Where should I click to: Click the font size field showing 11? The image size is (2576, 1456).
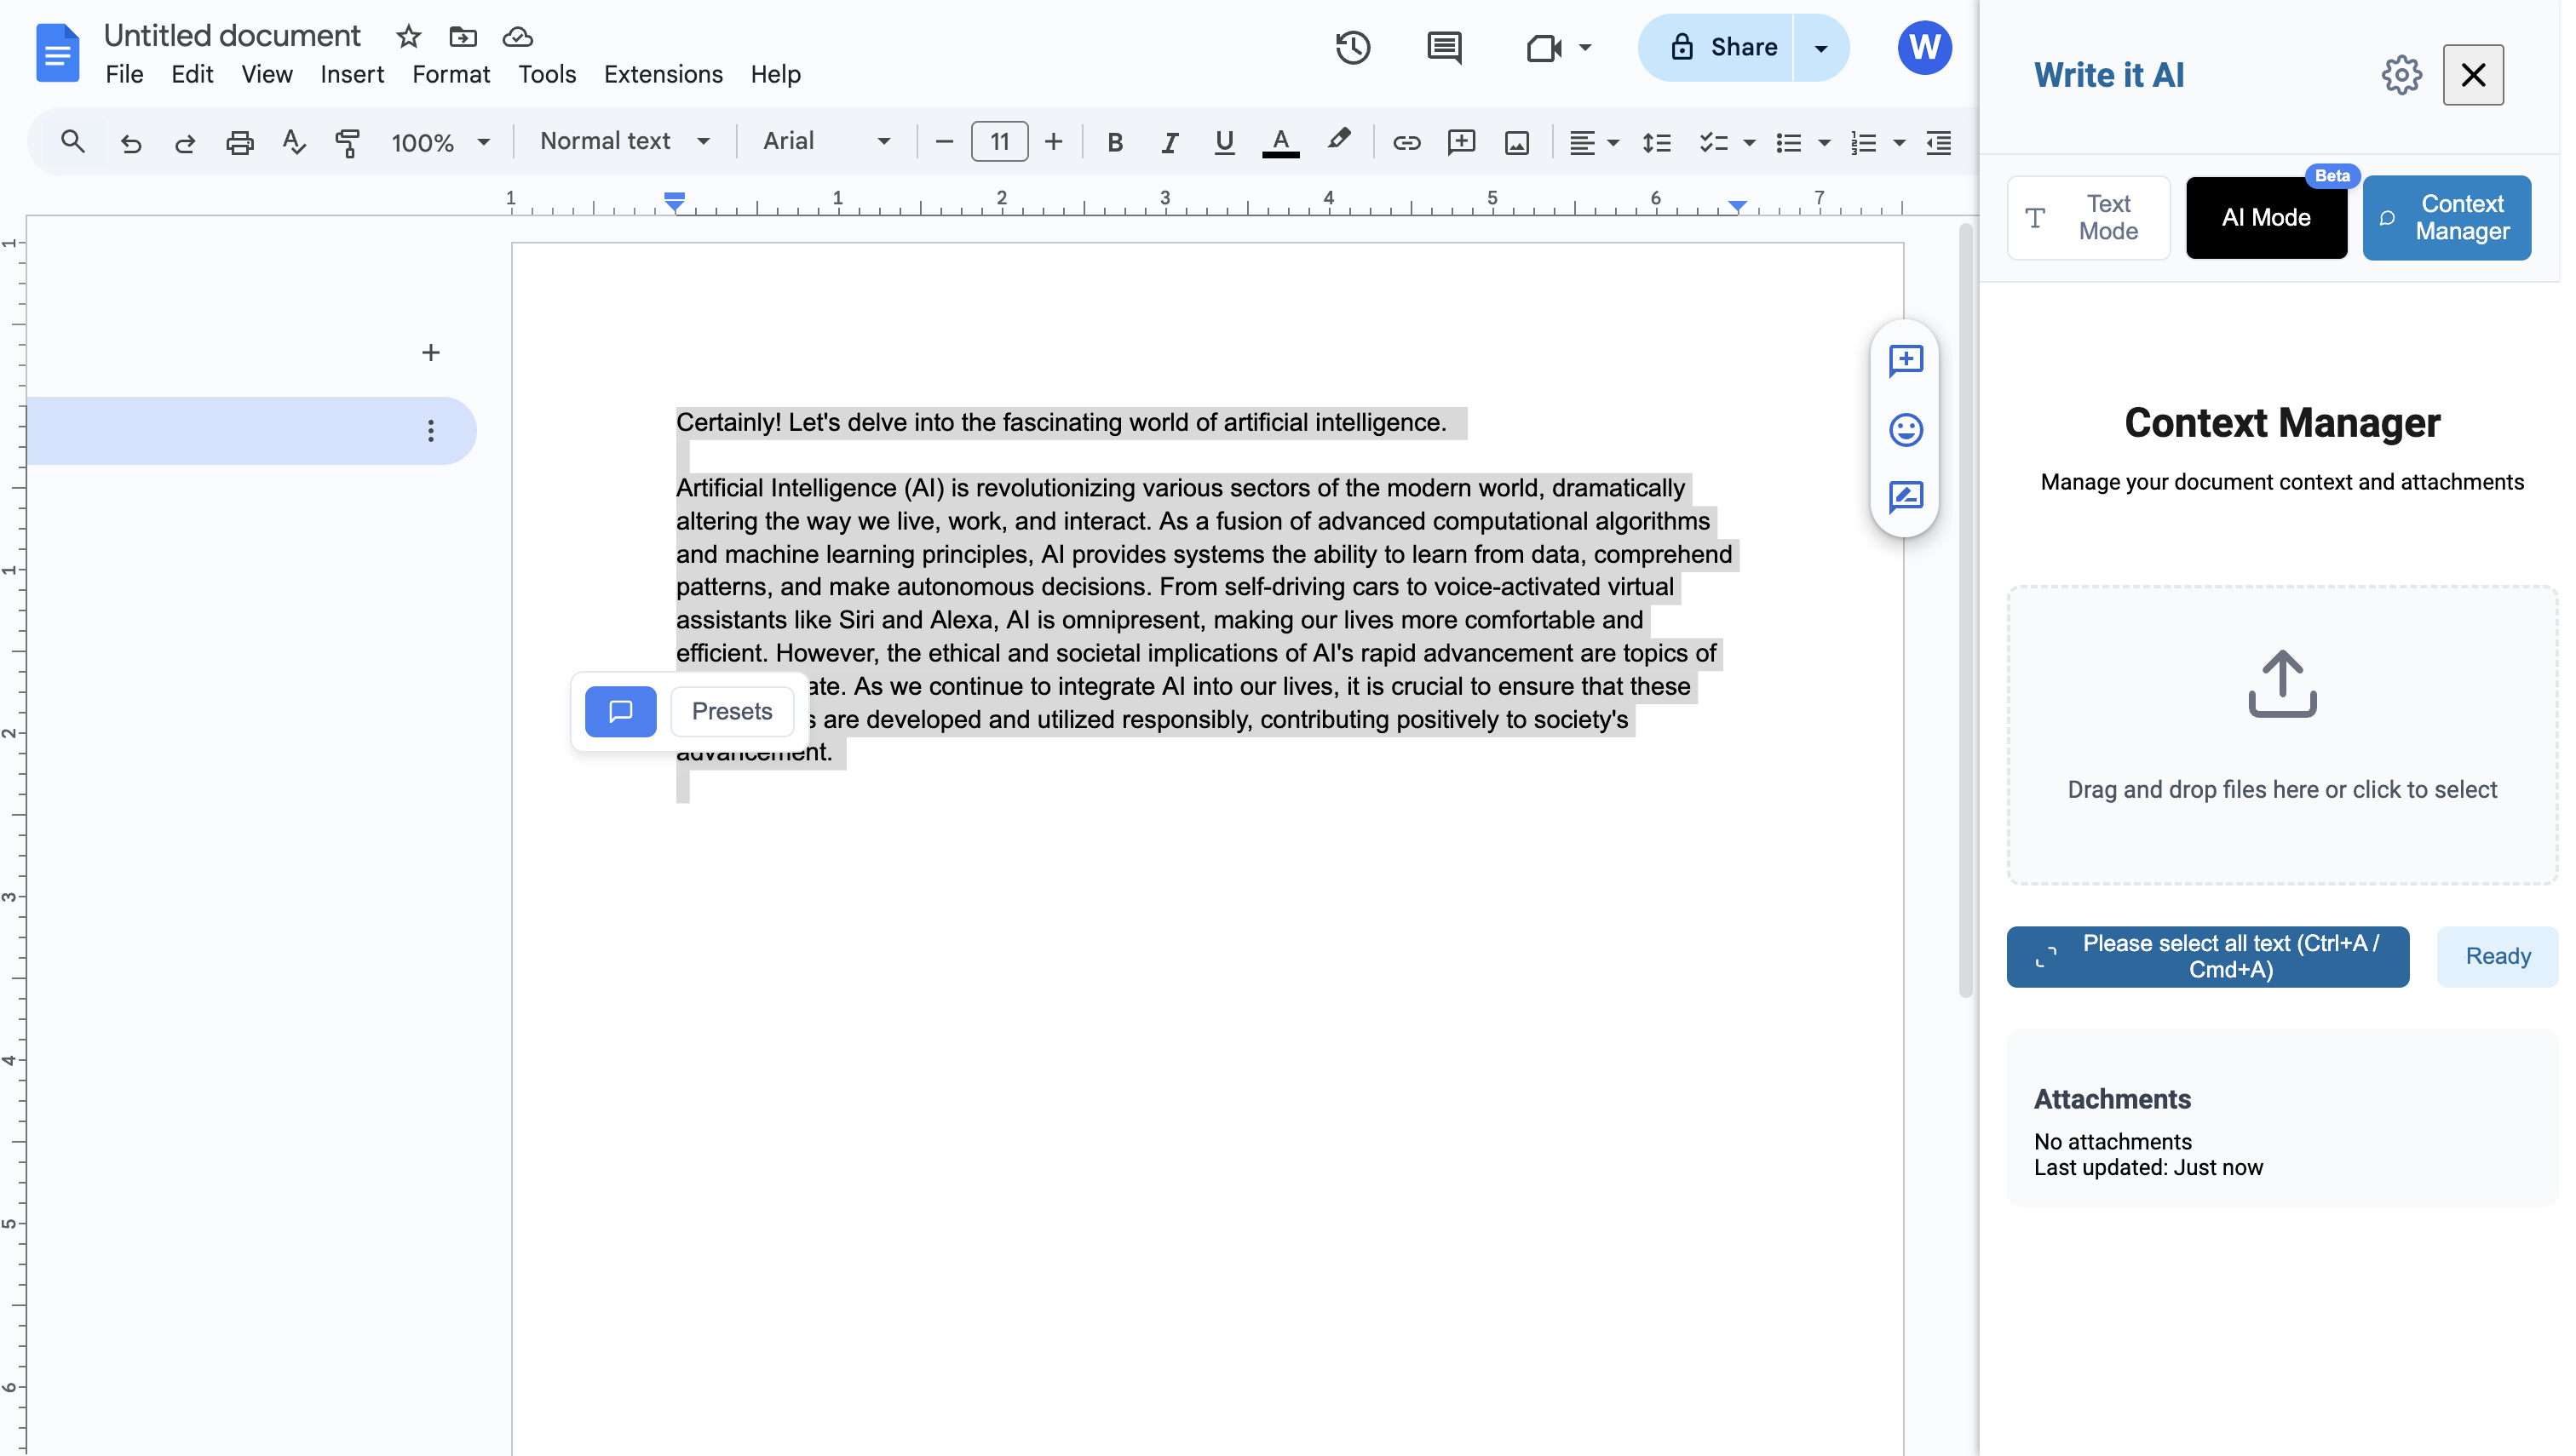pyautogui.click(x=999, y=142)
